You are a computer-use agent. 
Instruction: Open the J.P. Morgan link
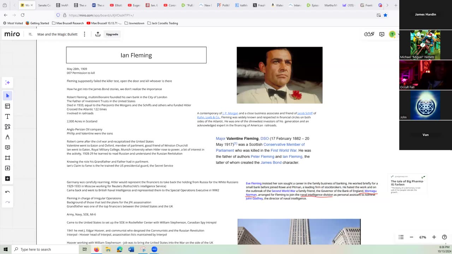(x=230, y=113)
